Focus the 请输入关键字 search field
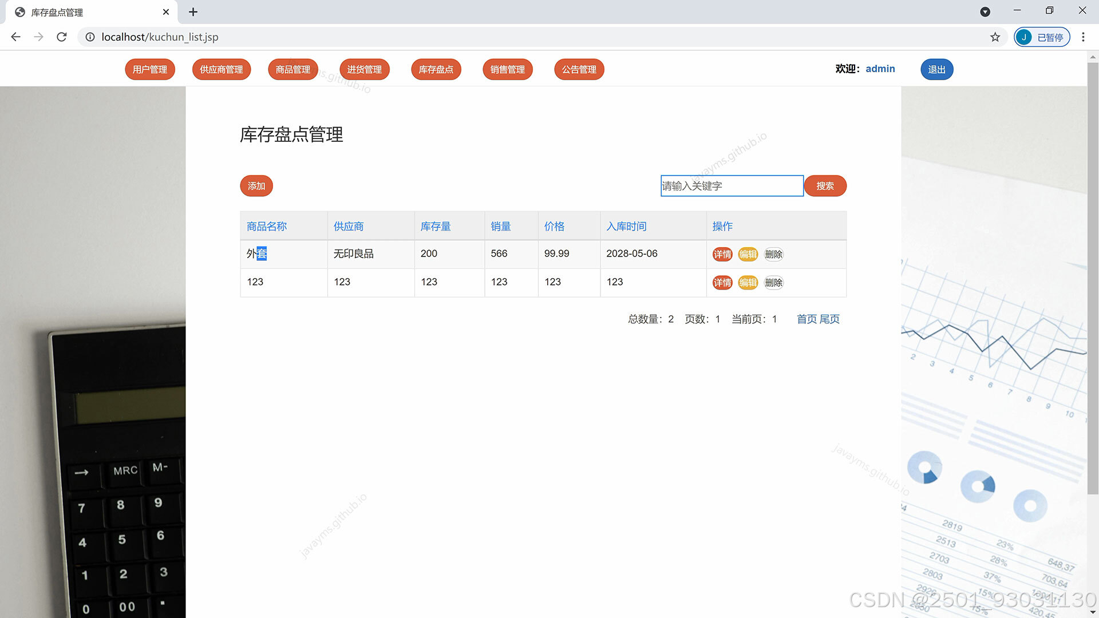The height and width of the screenshot is (618, 1099). 732,186
